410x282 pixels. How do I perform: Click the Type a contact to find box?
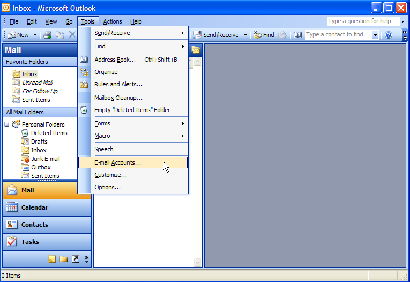[x=338, y=34]
